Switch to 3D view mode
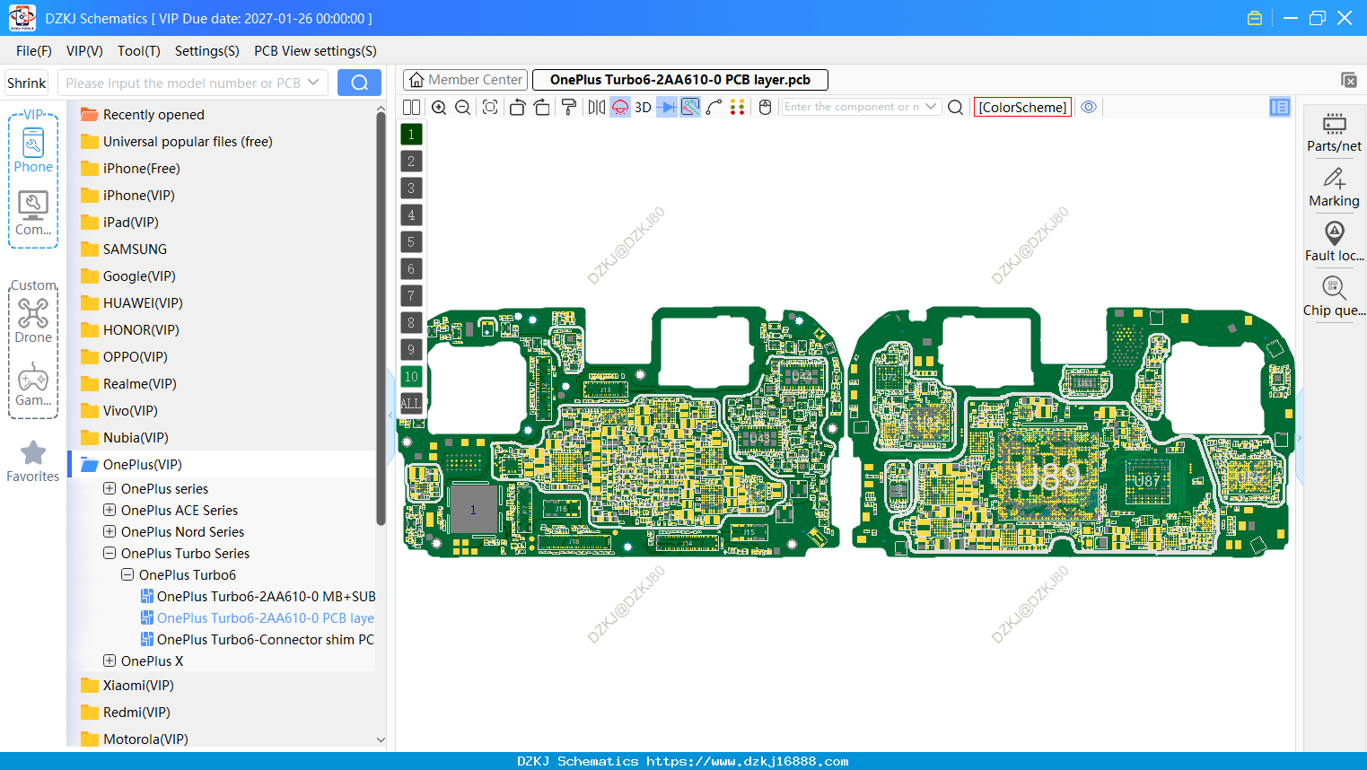 tap(643, 108)
